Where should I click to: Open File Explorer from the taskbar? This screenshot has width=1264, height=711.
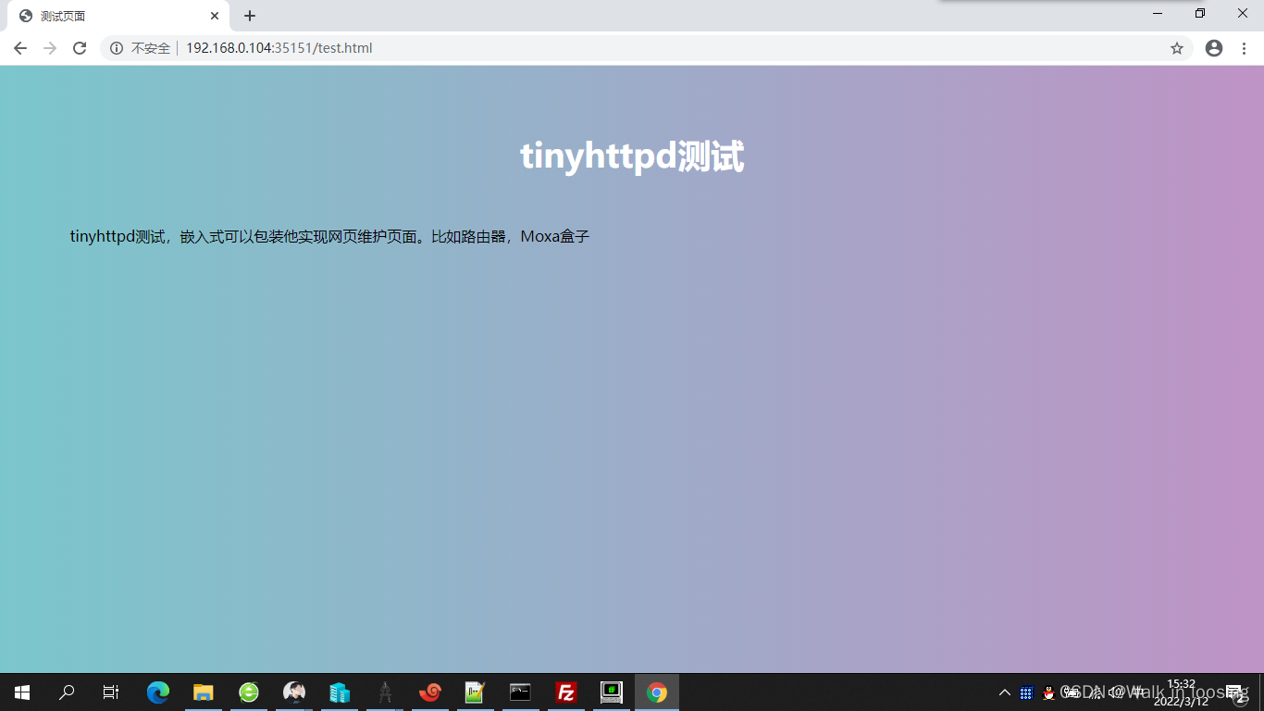(x=204, y=692)
